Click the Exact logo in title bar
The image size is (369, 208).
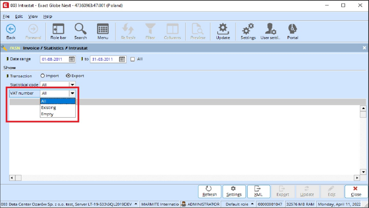click(6, 5)
